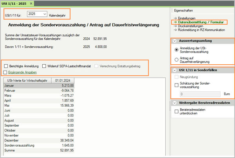Click arrow icon beside Druckeinstellungen
The image size is (235, 158).
pos(175,26)
